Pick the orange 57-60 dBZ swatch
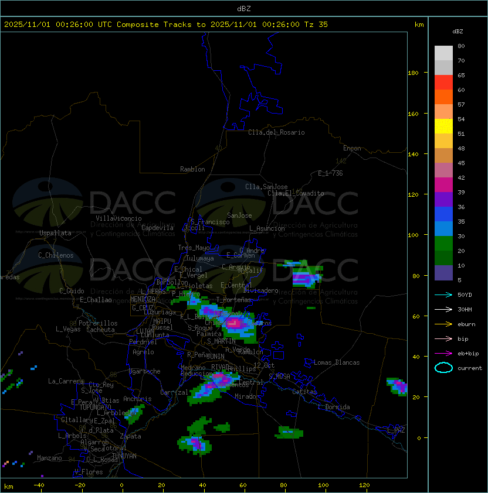 click(x=443, y=97)
